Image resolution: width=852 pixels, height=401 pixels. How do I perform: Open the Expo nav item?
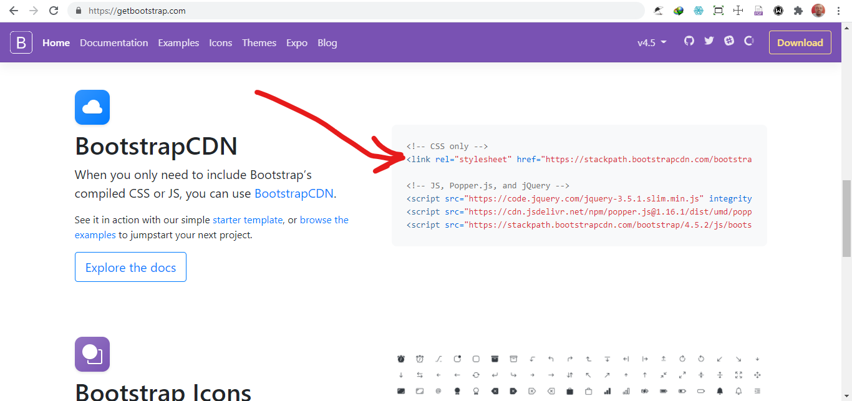297,42
